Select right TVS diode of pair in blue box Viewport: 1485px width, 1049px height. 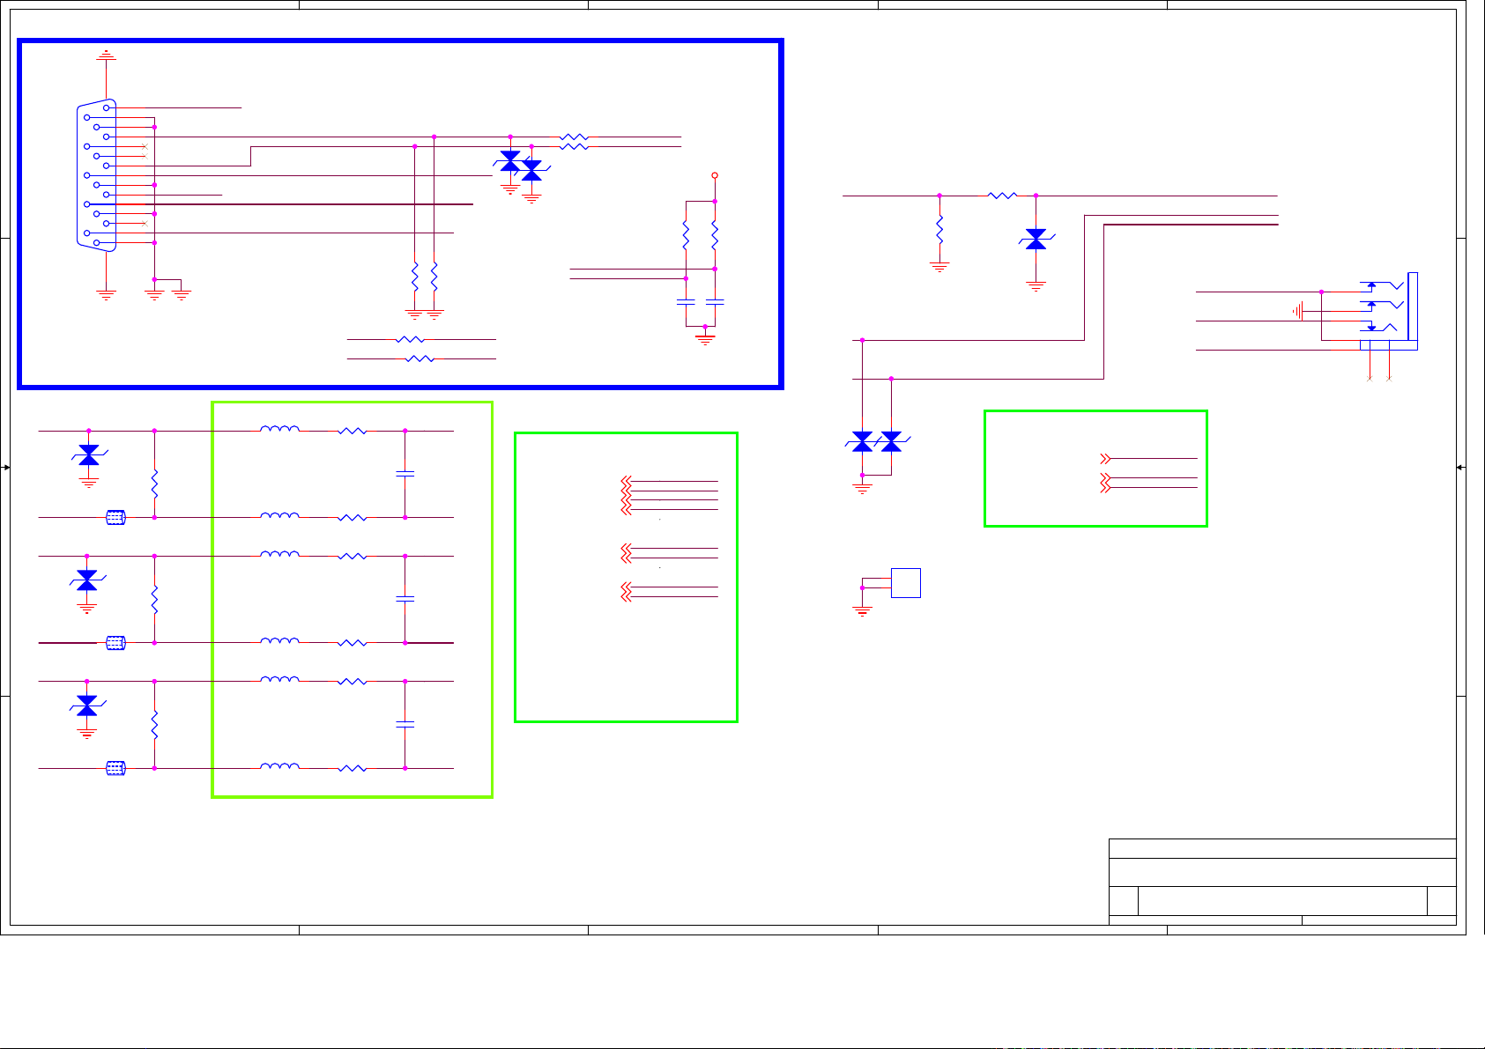531,171
